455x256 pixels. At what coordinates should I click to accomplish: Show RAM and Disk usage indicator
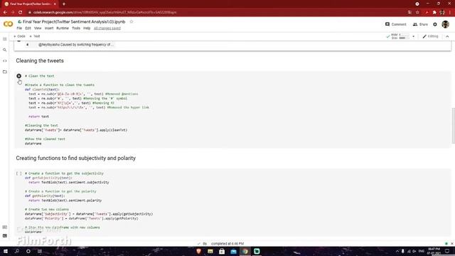click(x=400, y=36)
